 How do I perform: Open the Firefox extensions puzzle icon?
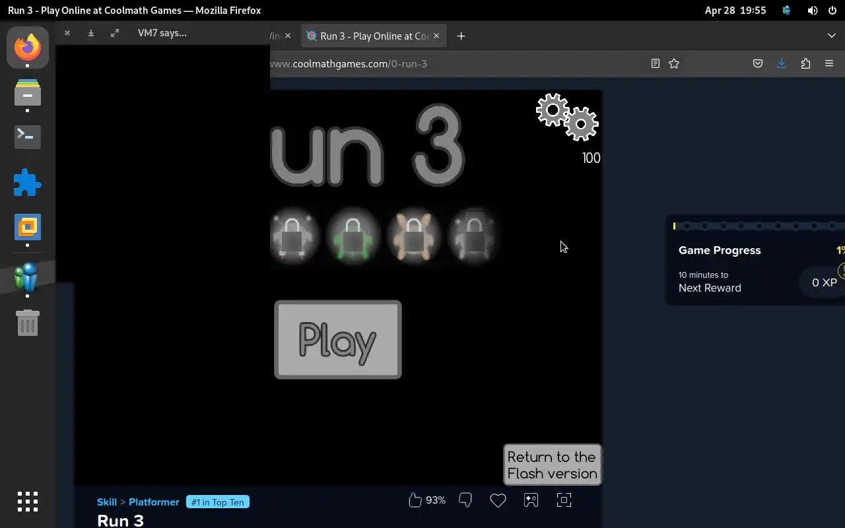click(x=805, y=63)
